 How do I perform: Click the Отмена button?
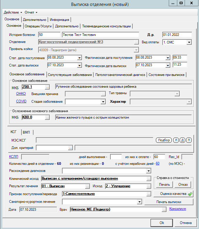point(185,223)
